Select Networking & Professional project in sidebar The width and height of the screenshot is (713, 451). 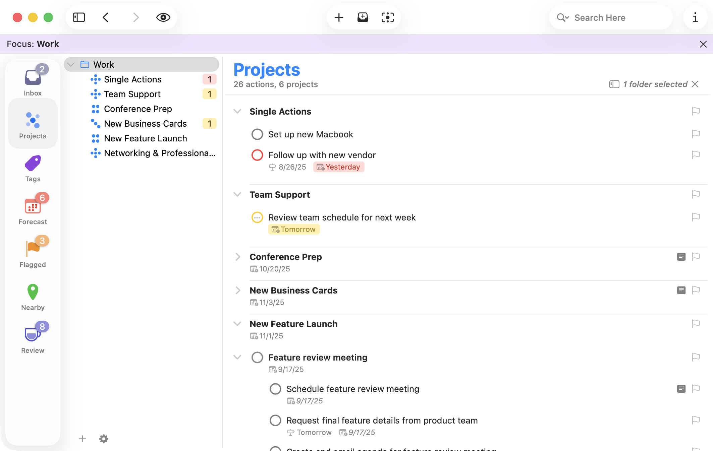click(142, 153)
